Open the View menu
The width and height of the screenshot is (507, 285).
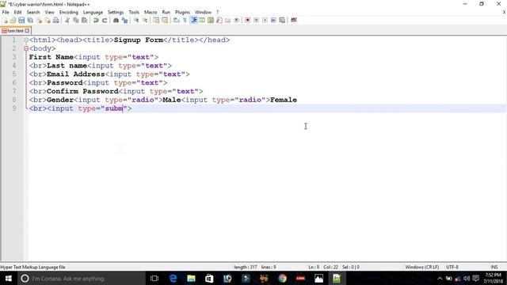49,13
